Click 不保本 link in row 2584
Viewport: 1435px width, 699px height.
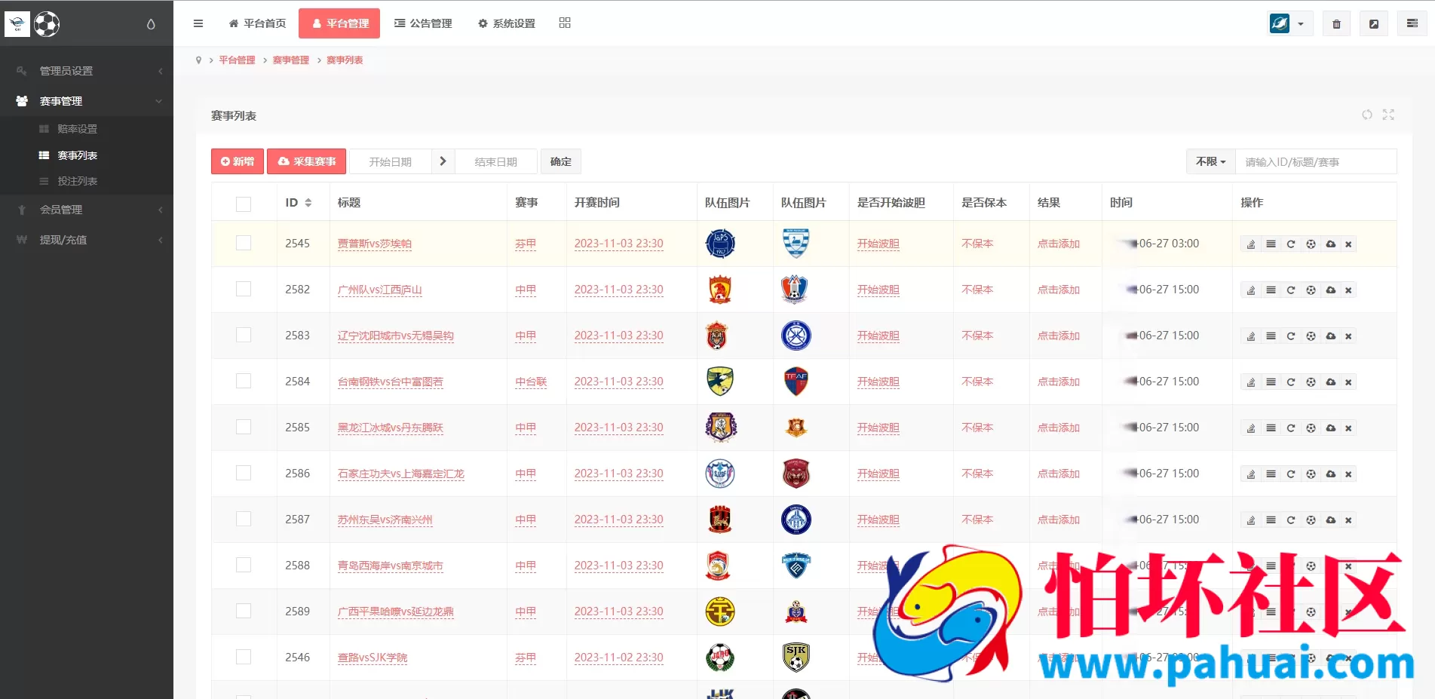pos(977,382)
